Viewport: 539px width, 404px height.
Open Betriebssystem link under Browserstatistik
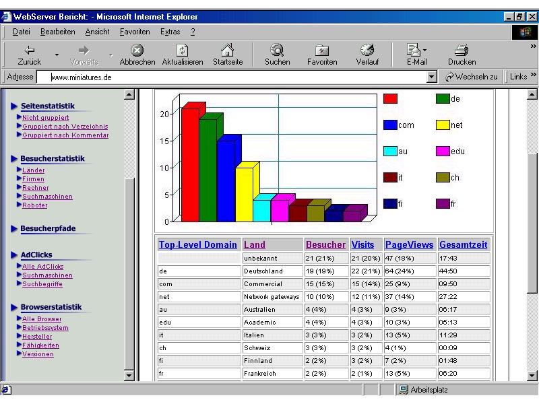(x=45, y=328)
